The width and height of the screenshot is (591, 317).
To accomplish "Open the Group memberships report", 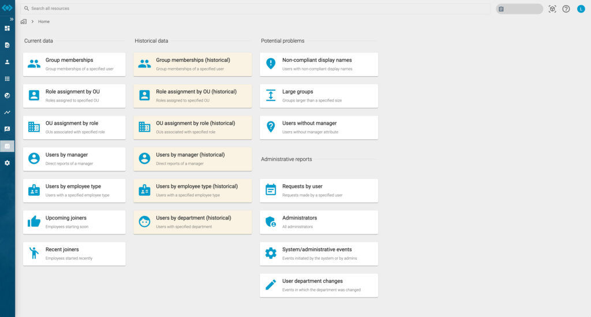I will pyautogui.click(x=74, y=65).
